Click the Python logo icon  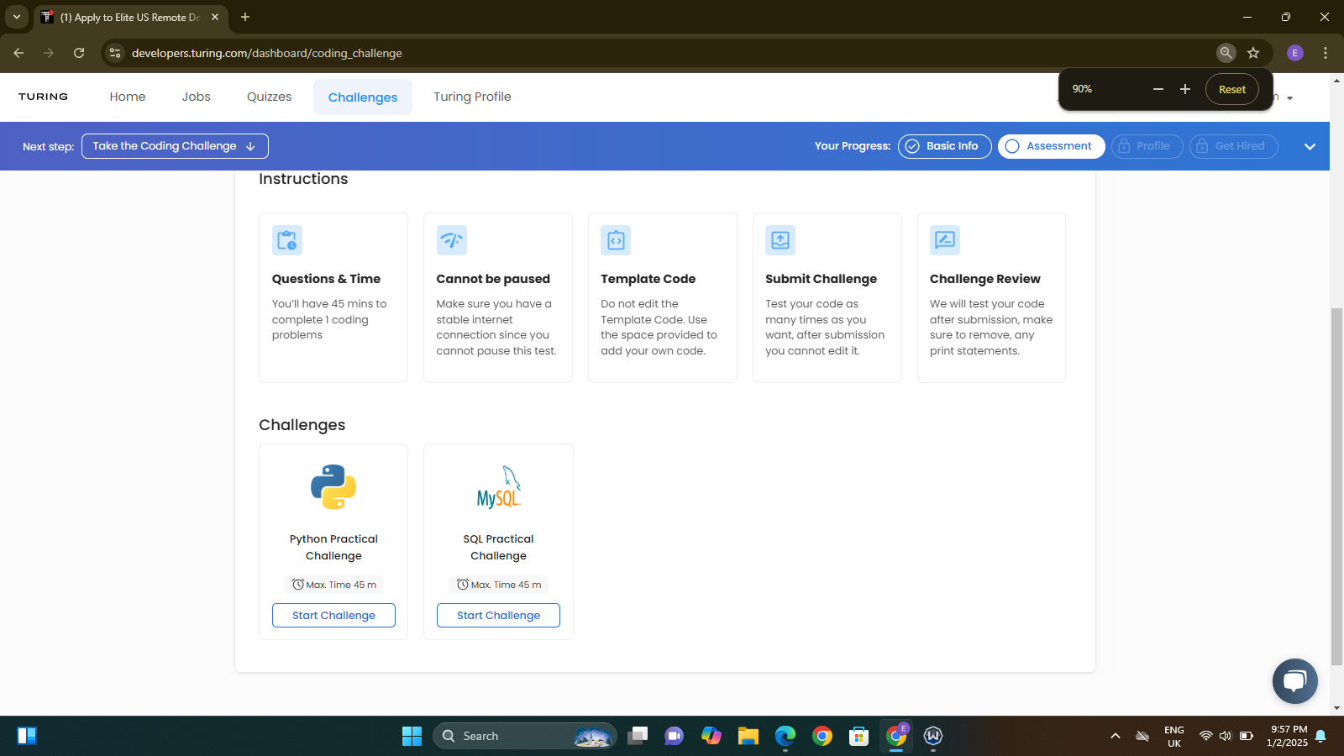click(333, 487)
